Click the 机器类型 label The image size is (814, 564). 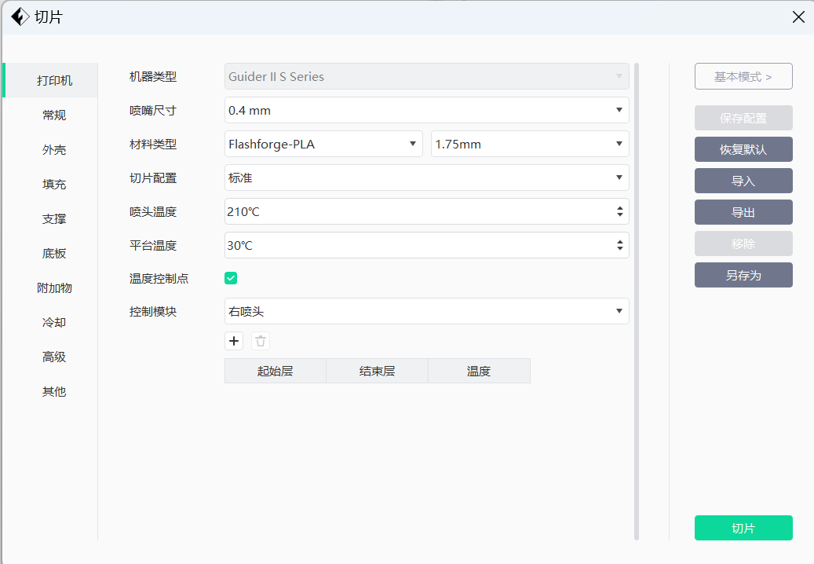pos(153,77)
